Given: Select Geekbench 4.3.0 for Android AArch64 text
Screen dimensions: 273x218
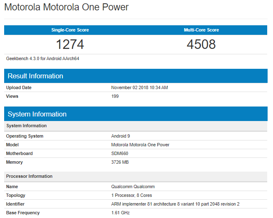Looking at the screenshot, I should pyautogui.click(x=43, y=59).
